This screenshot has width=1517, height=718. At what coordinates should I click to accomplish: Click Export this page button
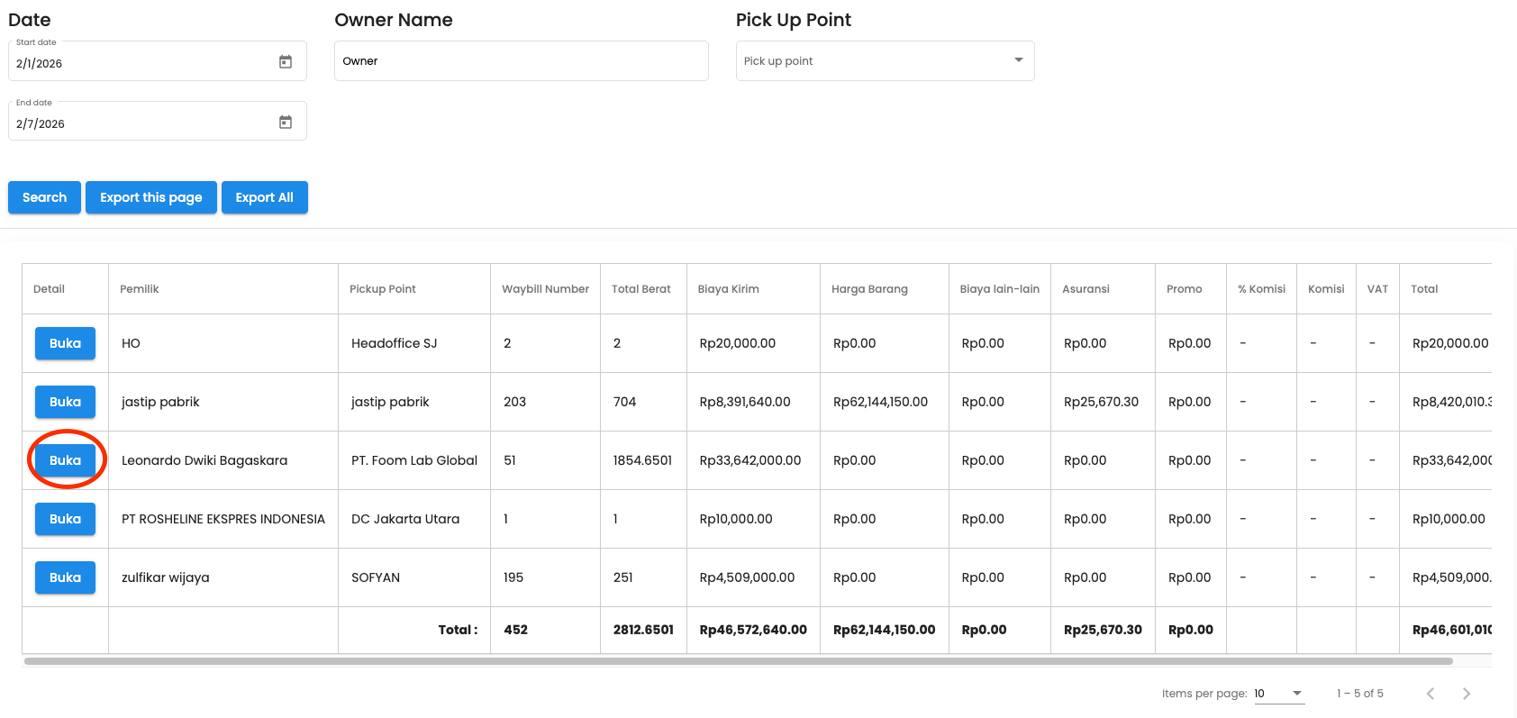click(150, 197)
